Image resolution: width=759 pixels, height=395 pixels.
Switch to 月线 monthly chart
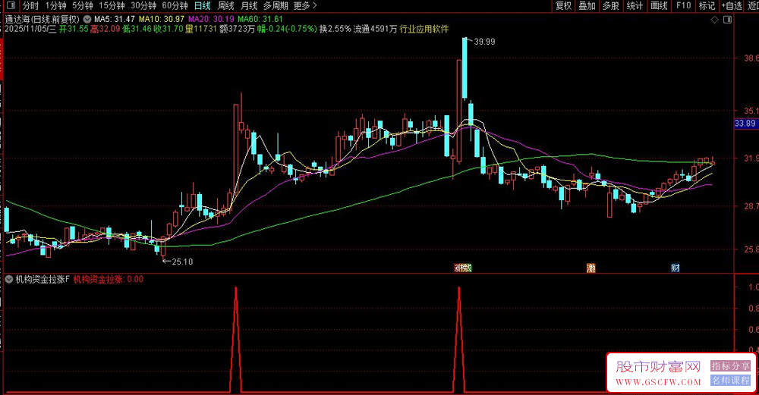[249, 6]
